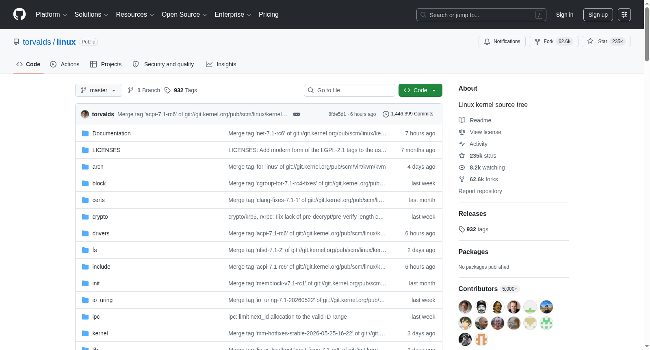The height and width of the screenshot is (350, 650).
Task: Switch to the Projects tab
Action: (106, 64)
